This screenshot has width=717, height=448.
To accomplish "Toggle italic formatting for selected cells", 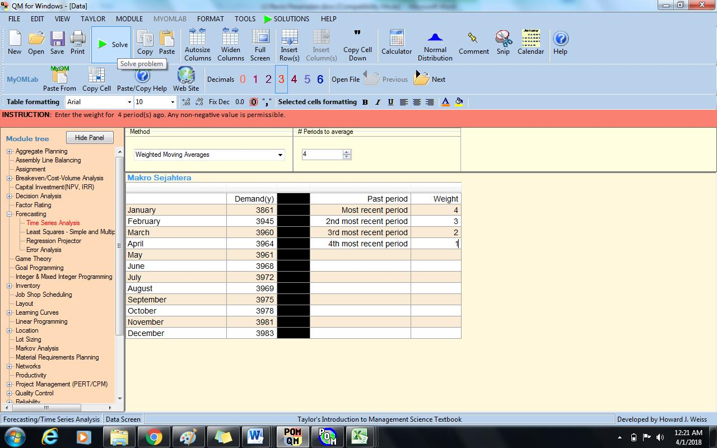I will pos(377,102).
